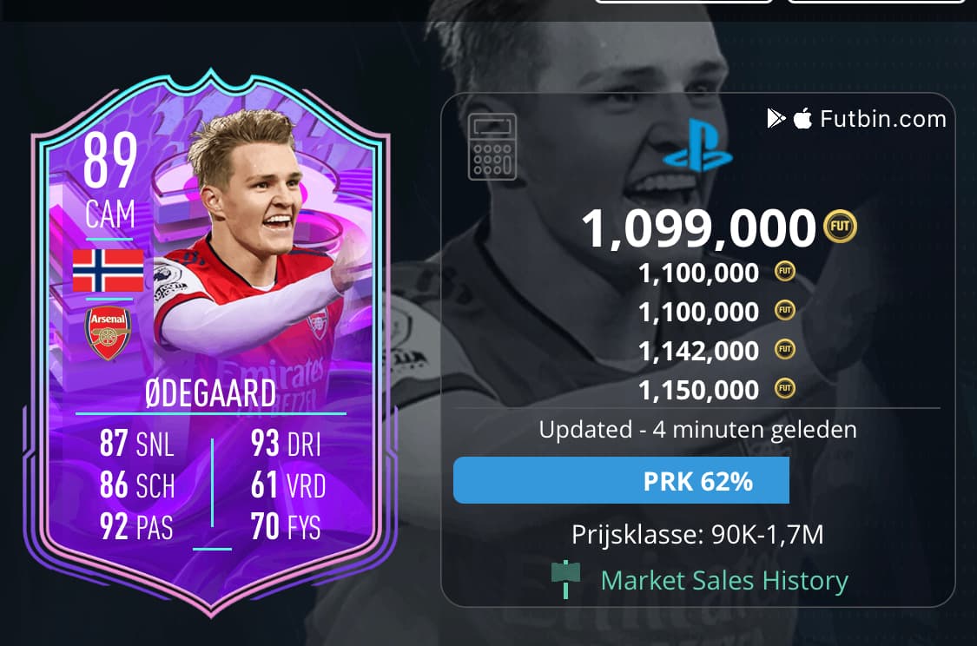Click the Updated 4 minuten geleden text

(x=698, y=430)
